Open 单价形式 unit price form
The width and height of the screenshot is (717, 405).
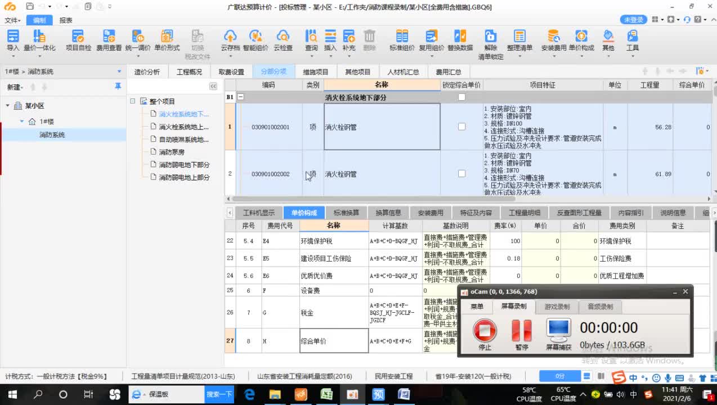(x=167, y=40)
